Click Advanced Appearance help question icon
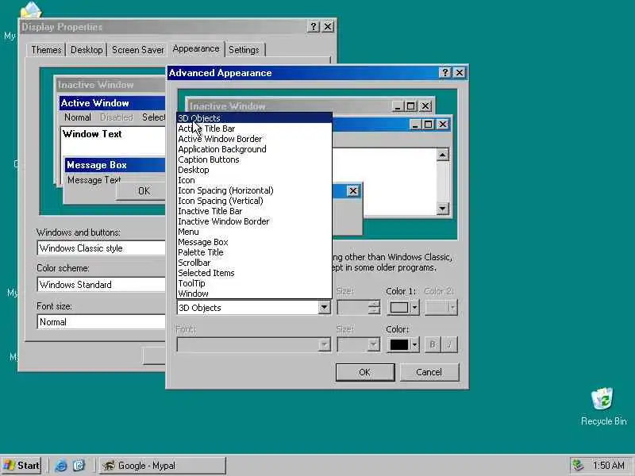Viewport: 635px width, 476px height. (445, 73)
